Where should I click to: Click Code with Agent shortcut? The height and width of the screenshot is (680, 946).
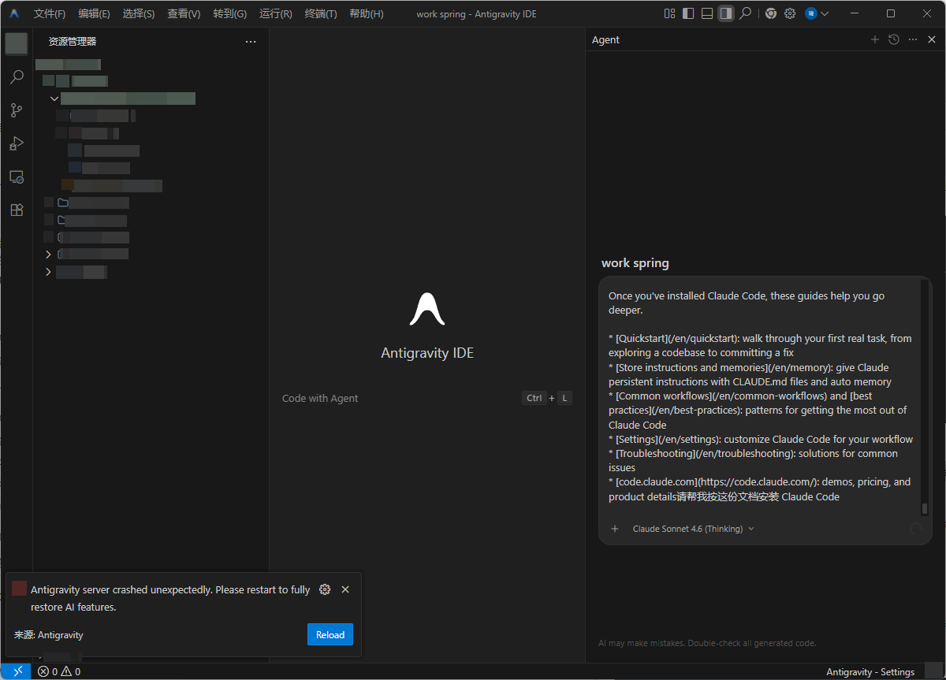pos(320,398)
